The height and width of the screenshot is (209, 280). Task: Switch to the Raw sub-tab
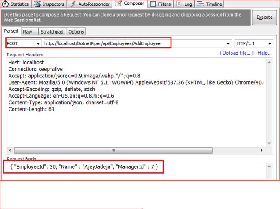click(30, 32)
